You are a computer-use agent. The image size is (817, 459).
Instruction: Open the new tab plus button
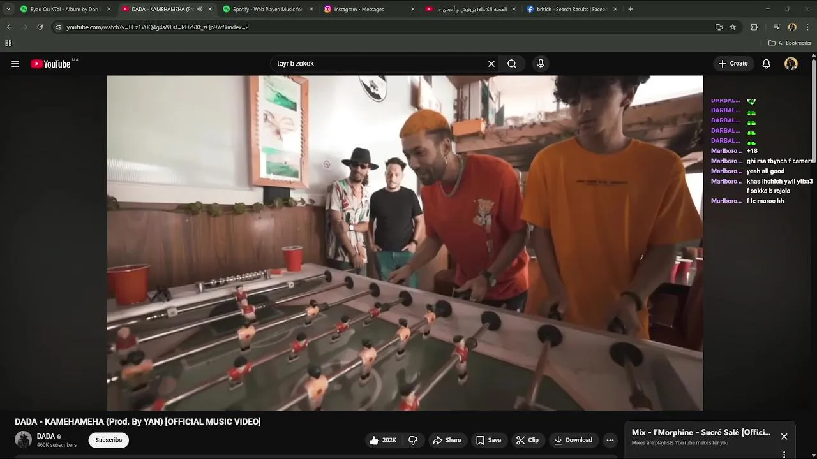coord(631,9)
